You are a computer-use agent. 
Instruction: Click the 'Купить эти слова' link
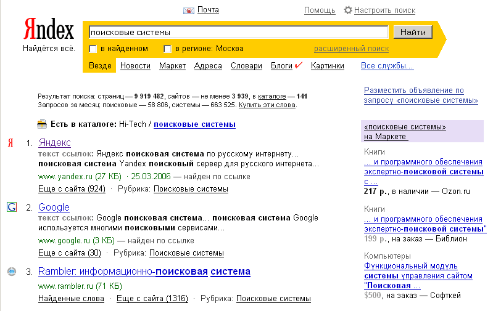(x=267, y=105)
